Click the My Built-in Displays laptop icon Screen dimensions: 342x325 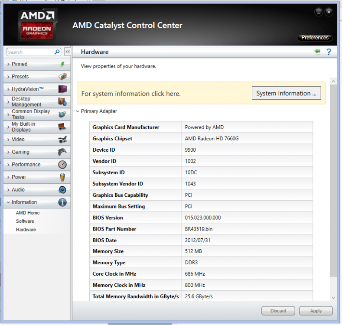(62, 127)
